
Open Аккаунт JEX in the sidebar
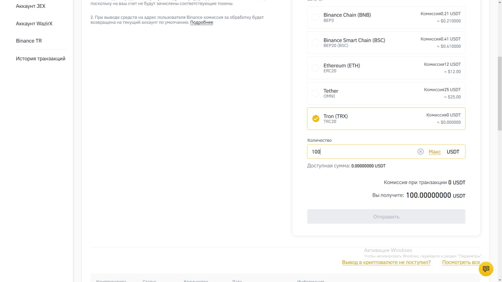click(x=31, y=6)
